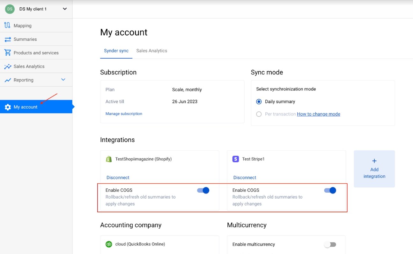Click the My account gear icon
This screenshot has height=254, width=413.
pos(8,107)
